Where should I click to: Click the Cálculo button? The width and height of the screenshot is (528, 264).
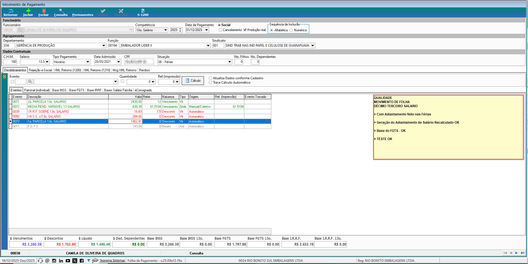tap(193, 81)
